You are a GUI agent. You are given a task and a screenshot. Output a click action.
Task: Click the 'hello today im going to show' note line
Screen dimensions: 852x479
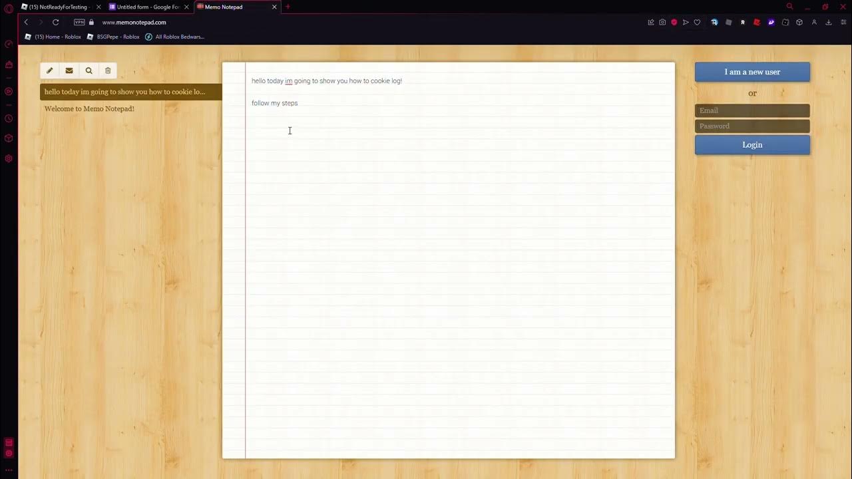(x=327, y=80)
